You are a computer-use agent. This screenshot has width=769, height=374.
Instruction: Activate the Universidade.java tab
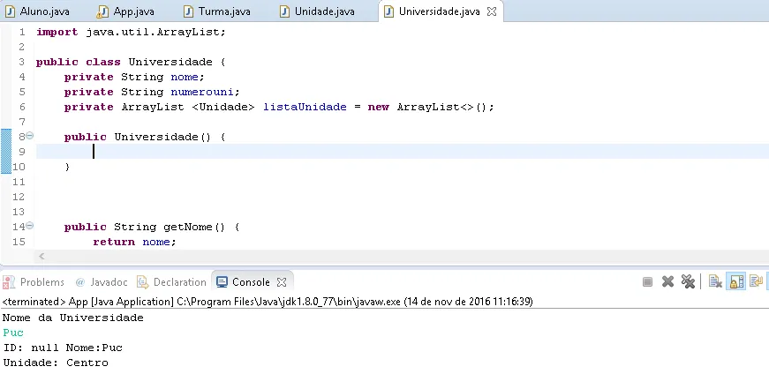439,11
